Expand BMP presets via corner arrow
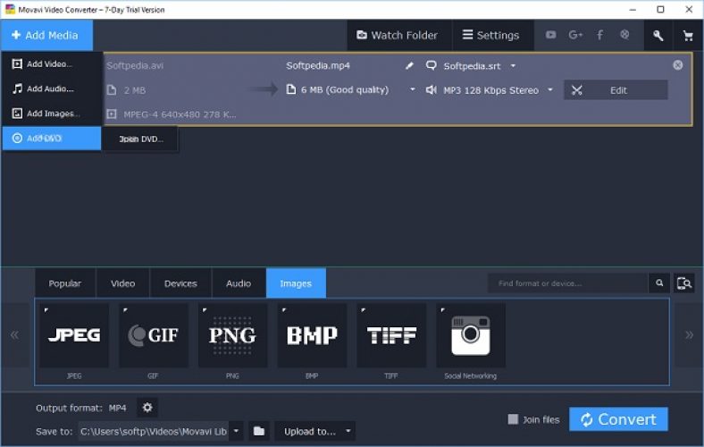This screenshot has height=447, width=704. pos(284,310)
